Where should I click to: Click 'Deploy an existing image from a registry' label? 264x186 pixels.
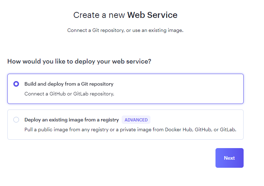click(x=72, y=120)
